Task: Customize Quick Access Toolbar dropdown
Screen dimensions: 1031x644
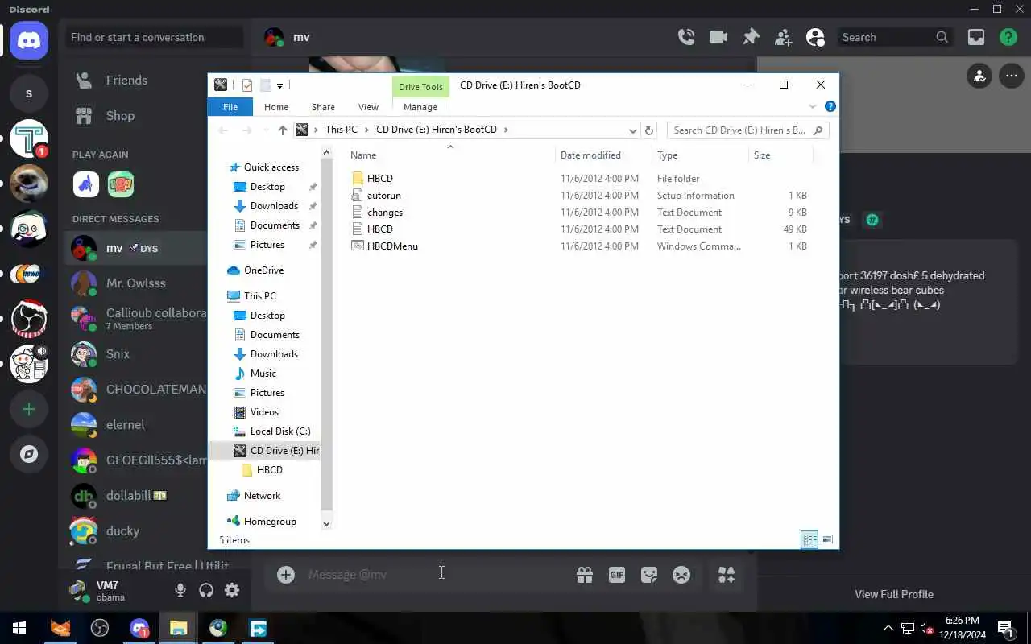Action: pyautogui.click(x=279, y=85)
